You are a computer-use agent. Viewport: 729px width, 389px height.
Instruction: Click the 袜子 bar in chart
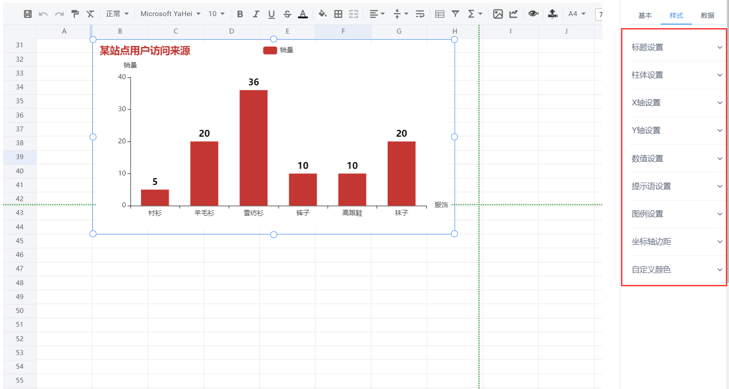(402, 174)
